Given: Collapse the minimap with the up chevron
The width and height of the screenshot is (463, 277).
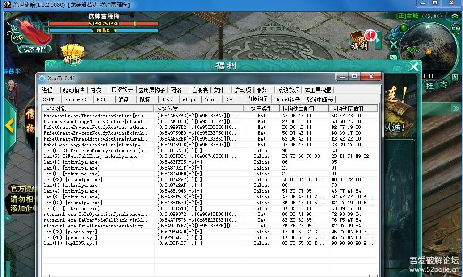Looking at the screenshot, I should [455, 17].
